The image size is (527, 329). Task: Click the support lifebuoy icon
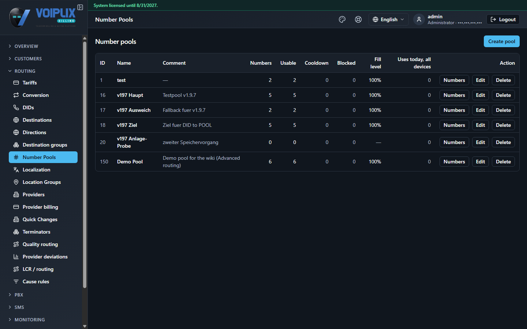click(x=358, y=19)
